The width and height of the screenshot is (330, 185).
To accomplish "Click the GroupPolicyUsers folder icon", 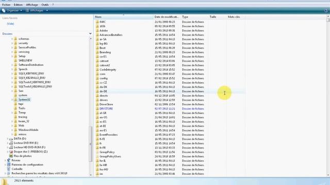I will tap(97, 156).
